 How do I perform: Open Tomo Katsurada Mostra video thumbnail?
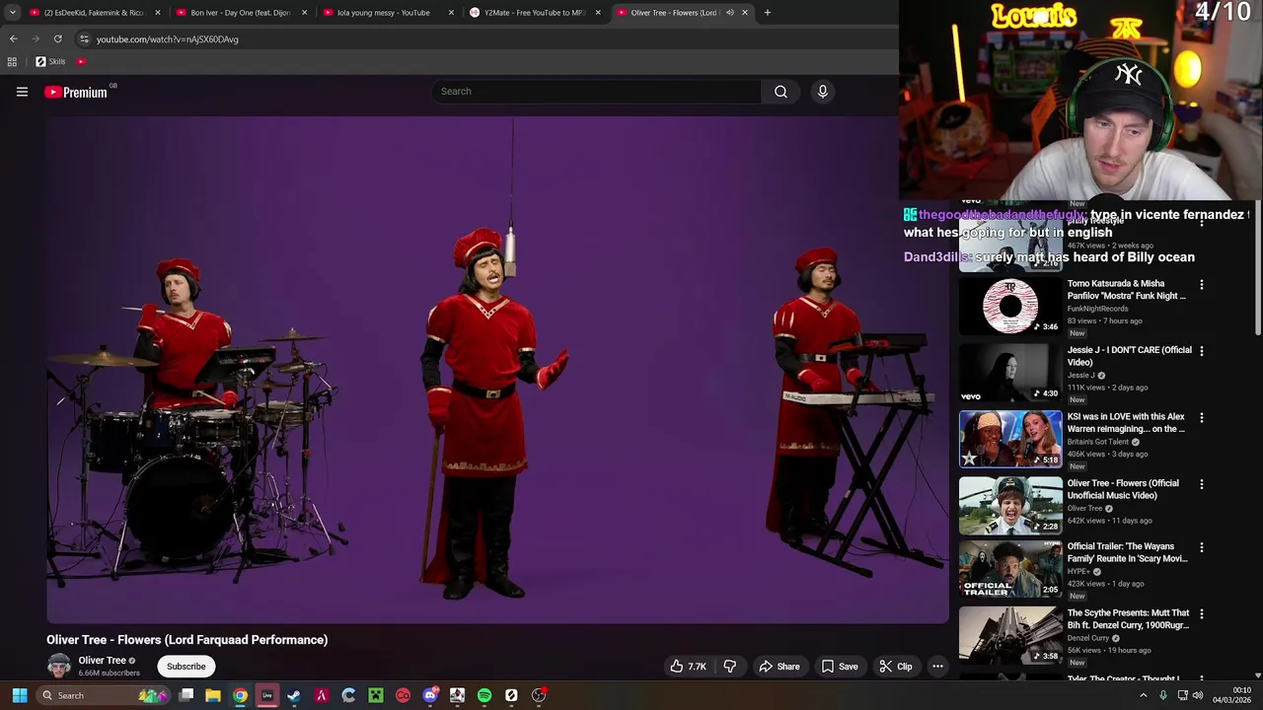point(1010,306)
